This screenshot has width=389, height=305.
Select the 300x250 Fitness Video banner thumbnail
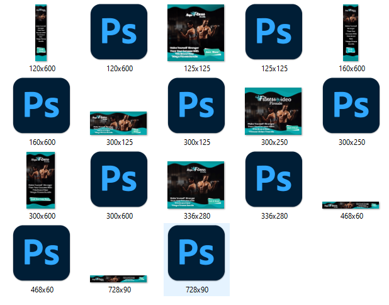click(x=273, y=112)
